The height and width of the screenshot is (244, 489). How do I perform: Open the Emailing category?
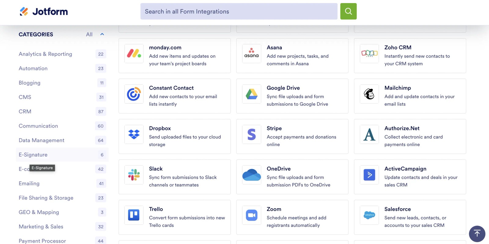click(62, 183)
